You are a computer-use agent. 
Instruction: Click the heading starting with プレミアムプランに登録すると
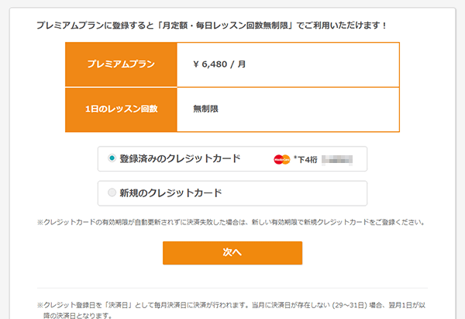[211, 26]
